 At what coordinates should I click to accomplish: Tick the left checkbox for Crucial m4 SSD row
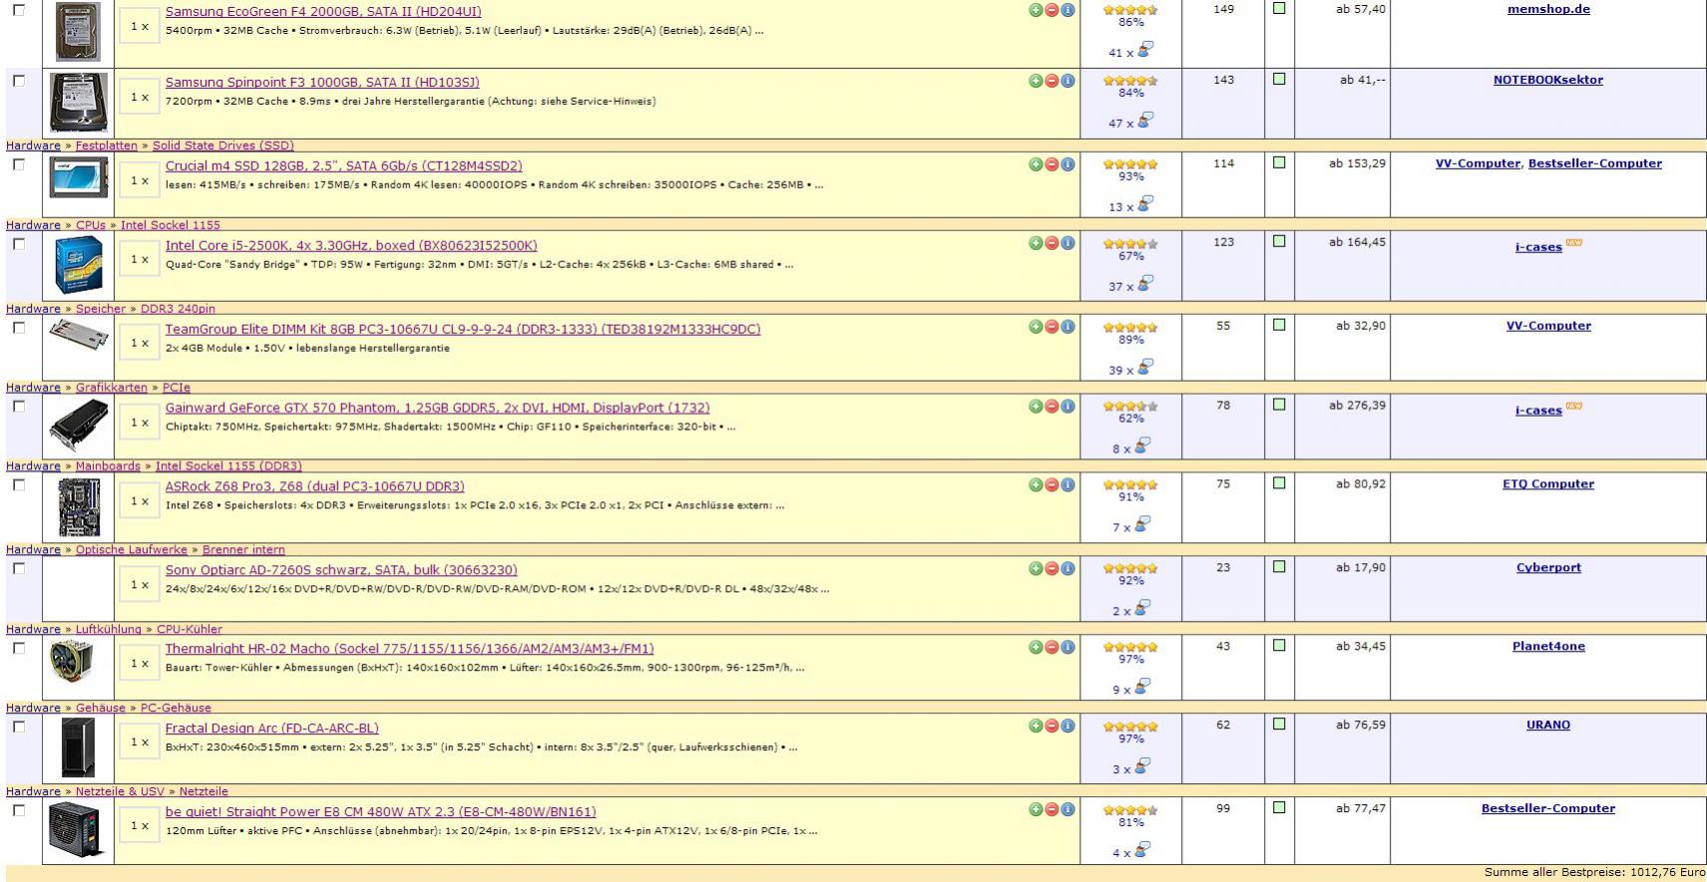pyautogui.click(x=19, y=164)
